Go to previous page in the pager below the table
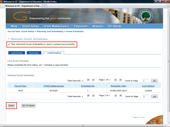 93,96
